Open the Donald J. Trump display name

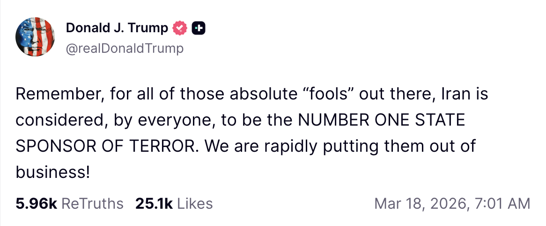click(117, 28)
